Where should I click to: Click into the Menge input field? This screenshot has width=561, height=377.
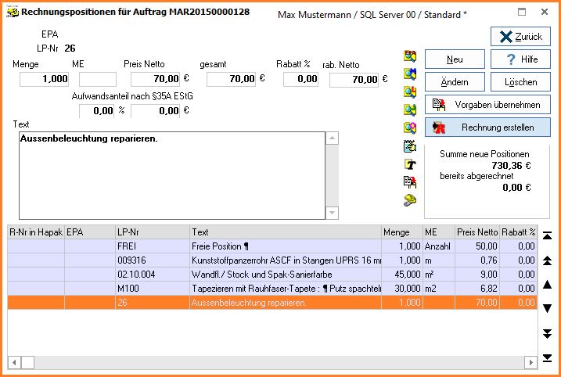(x=44, y=79)
